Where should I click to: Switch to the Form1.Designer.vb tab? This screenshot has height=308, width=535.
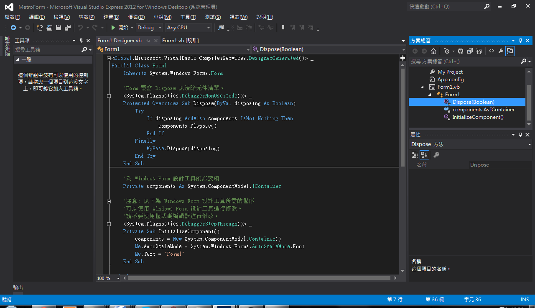click(119, 41)
